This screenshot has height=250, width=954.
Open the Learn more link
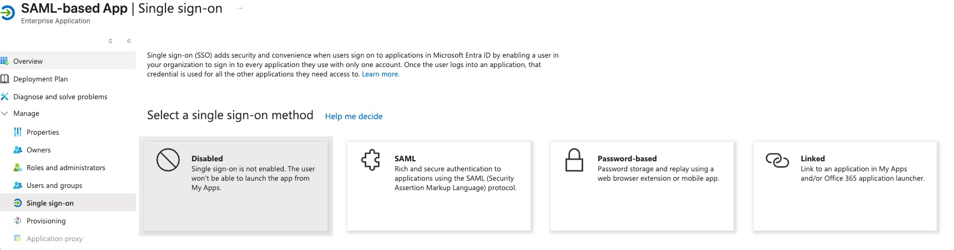380,74
